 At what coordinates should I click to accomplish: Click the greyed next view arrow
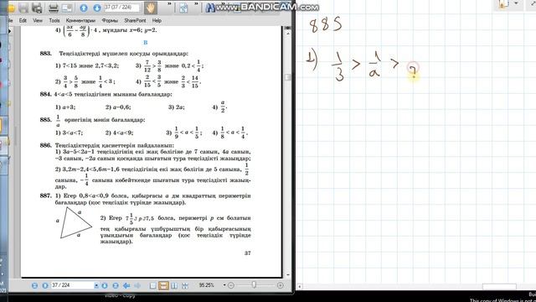click(137, 285)
